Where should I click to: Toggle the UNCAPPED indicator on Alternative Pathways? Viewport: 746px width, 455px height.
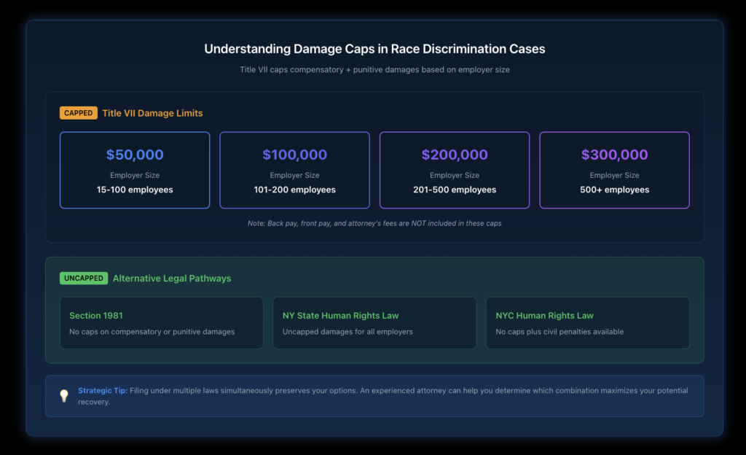click(84, 278)
